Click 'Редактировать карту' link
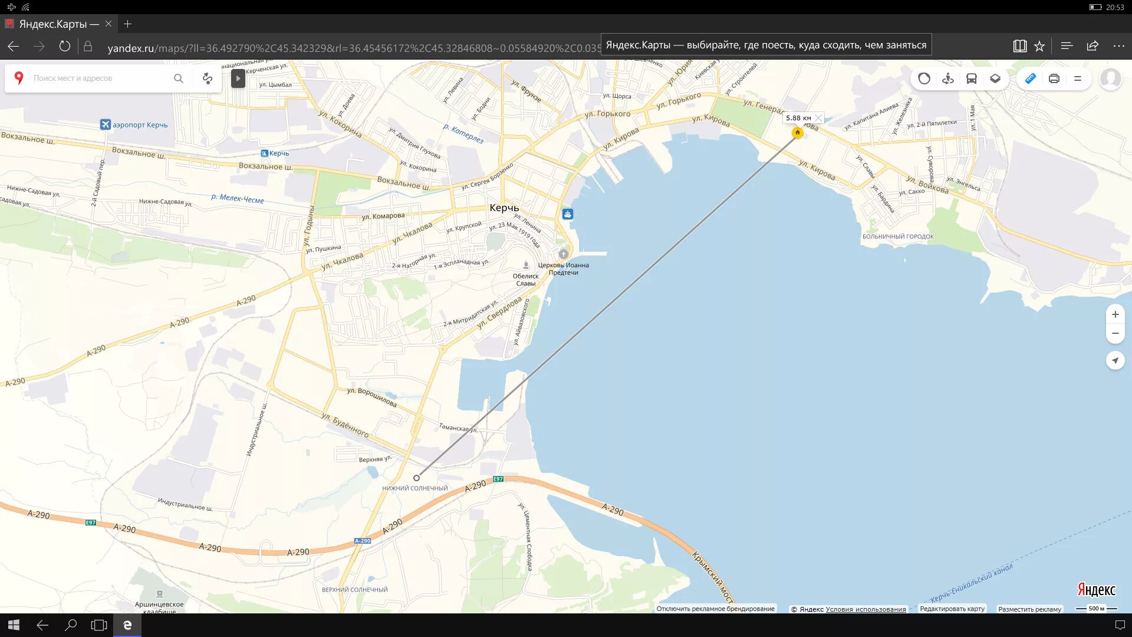The width and height of the screenshot is (1132, 637). pos(952,609)
